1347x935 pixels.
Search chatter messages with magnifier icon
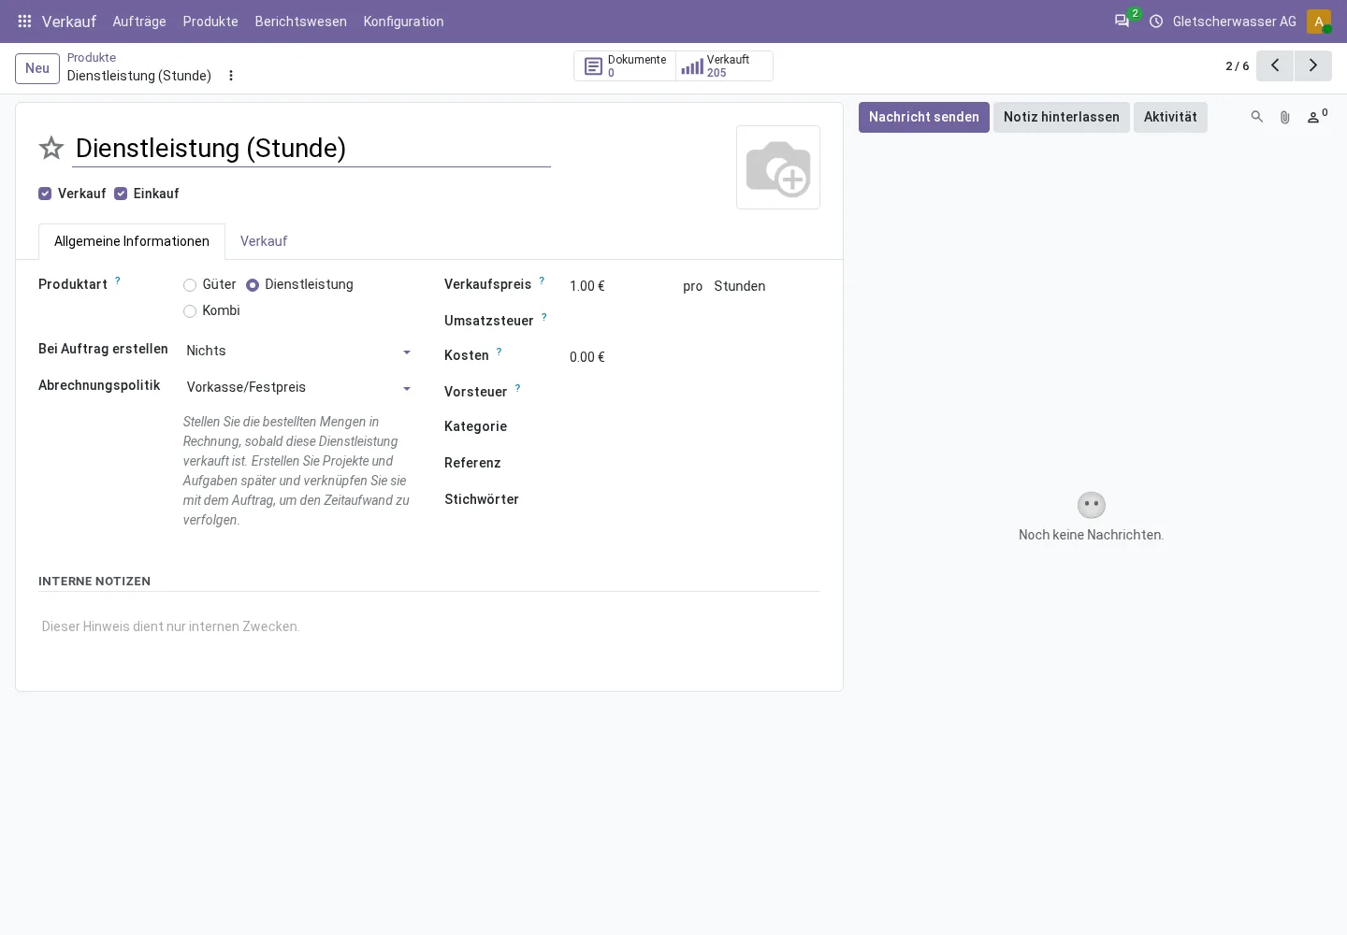point(1257,117)
